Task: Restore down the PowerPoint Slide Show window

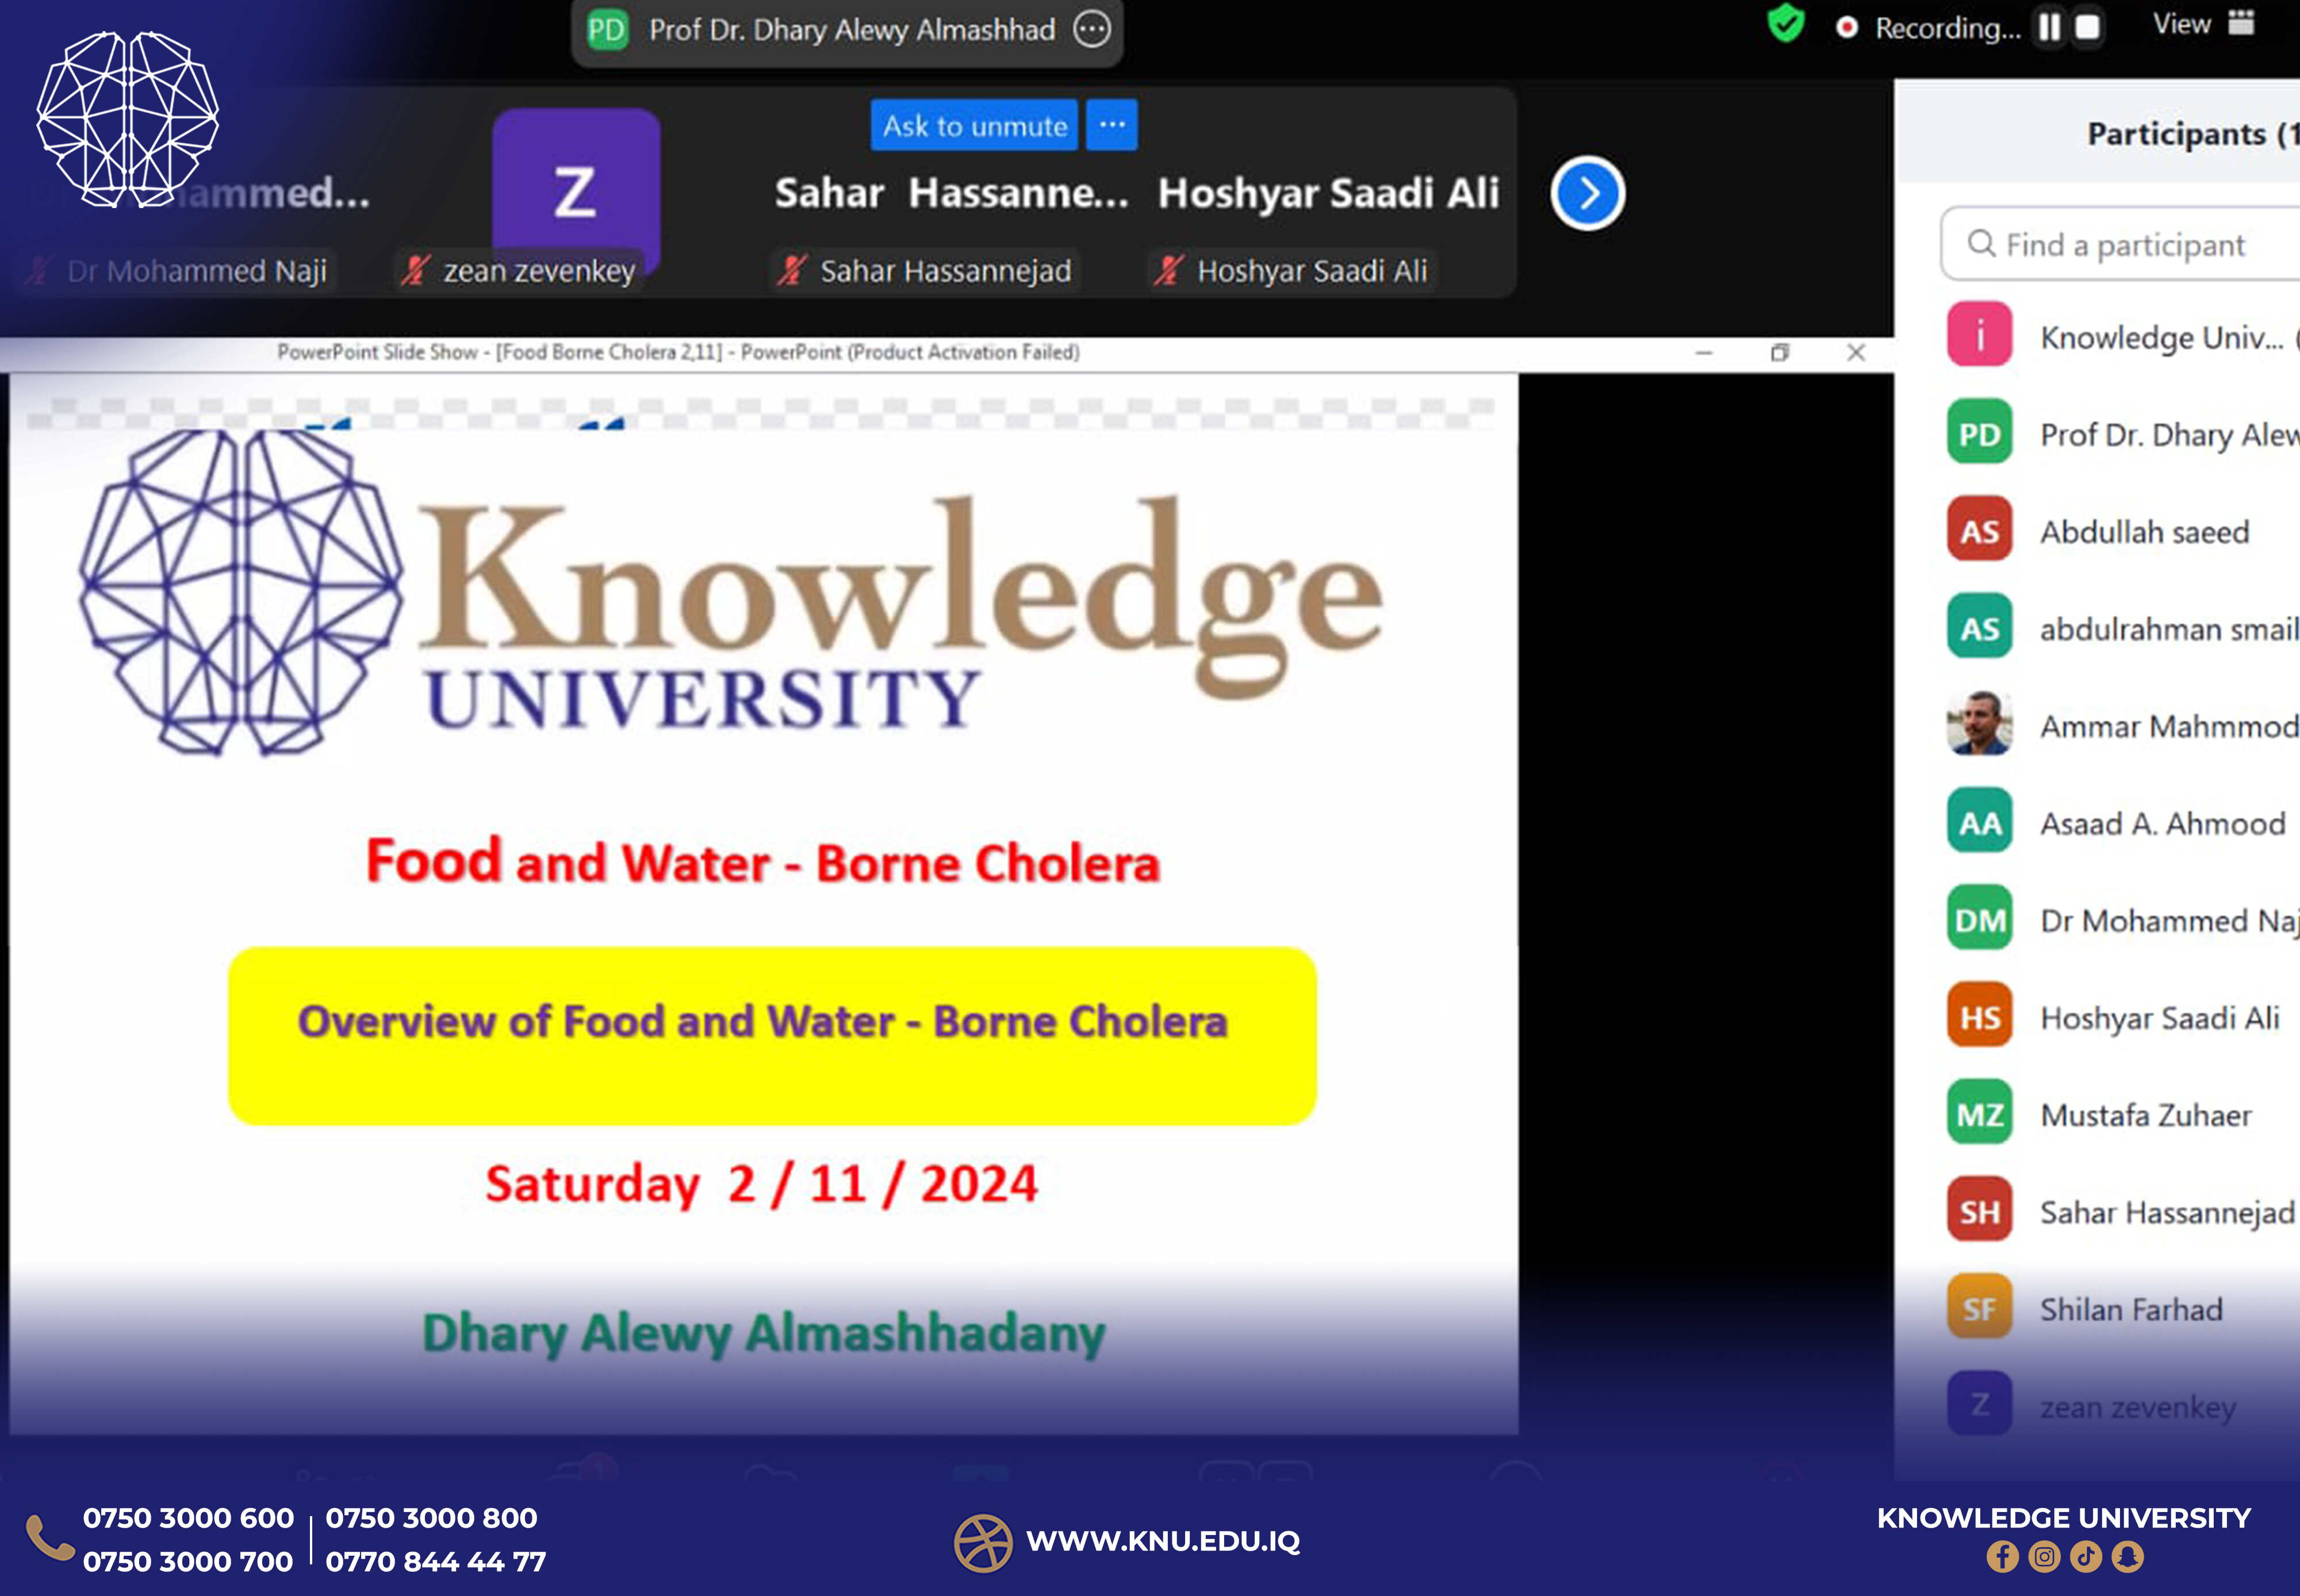Action: coord(1780,352)
